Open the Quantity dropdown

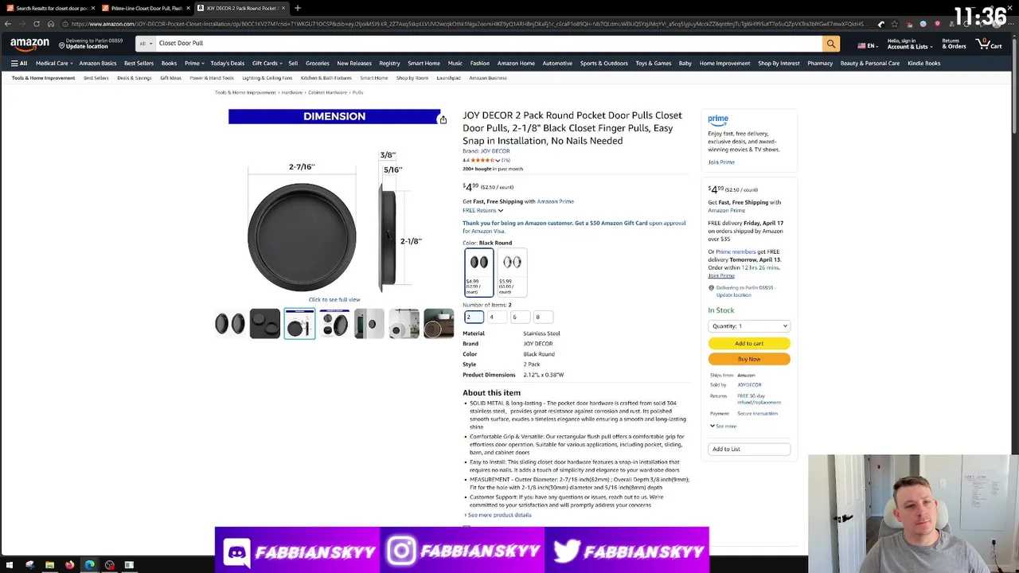(x=749, y=325)
